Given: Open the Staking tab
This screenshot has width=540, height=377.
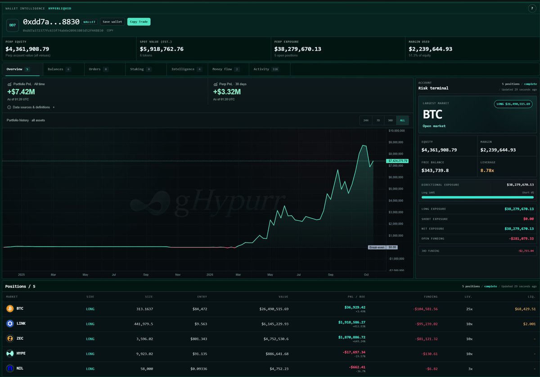Looking at the screenshot, I should click(146, 69).
